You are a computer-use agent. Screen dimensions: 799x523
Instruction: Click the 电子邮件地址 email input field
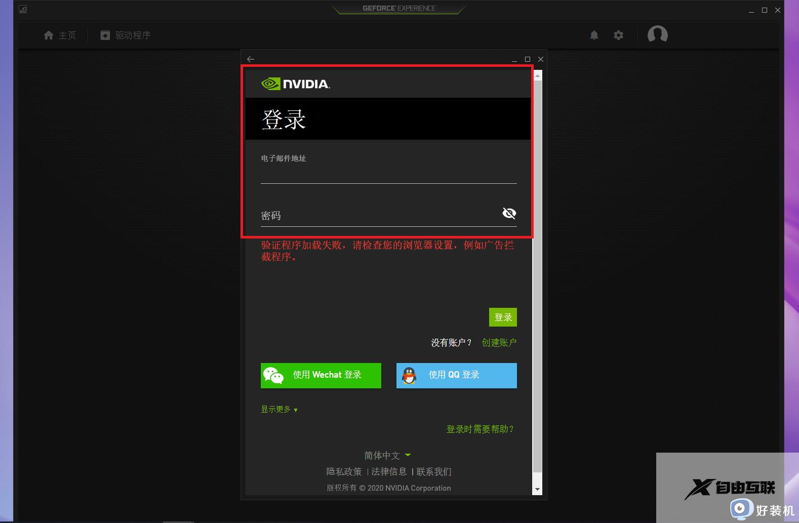(388, 175)
